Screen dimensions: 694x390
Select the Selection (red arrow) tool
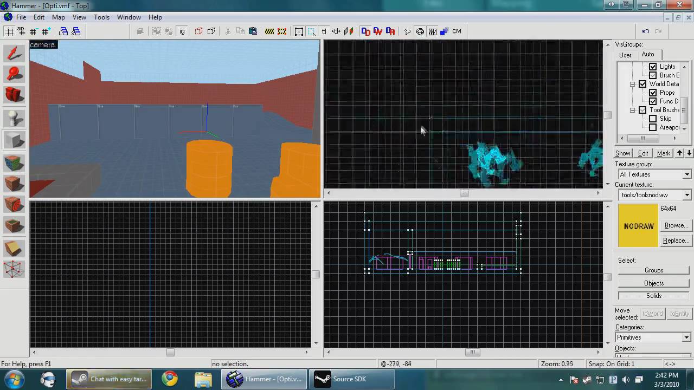click(14, 53)
